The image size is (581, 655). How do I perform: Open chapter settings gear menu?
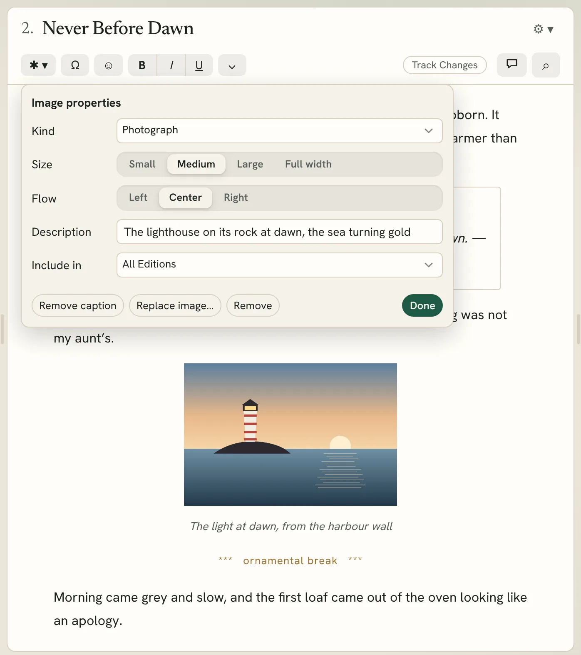544,29
